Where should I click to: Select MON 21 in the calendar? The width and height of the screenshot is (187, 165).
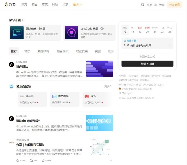point(155,30)
